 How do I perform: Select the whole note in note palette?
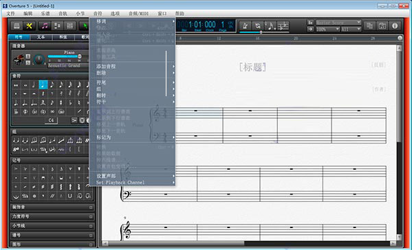[x=25, y=85]
